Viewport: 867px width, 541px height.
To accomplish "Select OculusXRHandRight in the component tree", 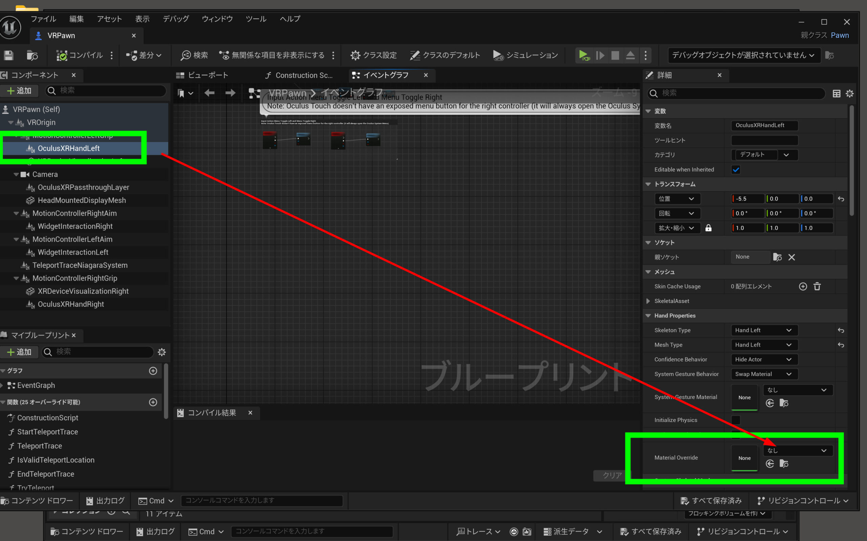I will tap(70, 304).
